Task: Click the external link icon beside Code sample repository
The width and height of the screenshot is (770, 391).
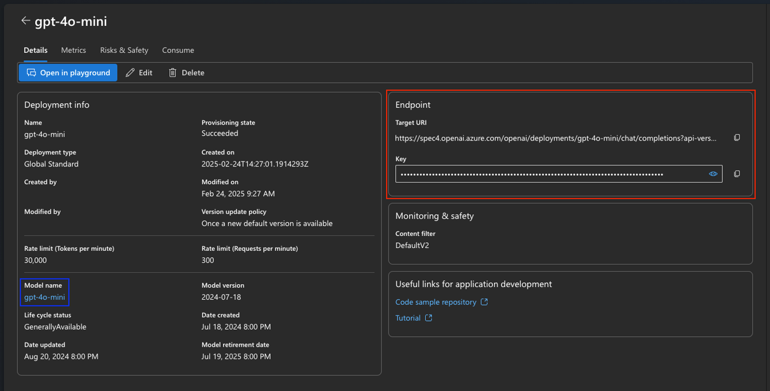Action: point(486,301)
